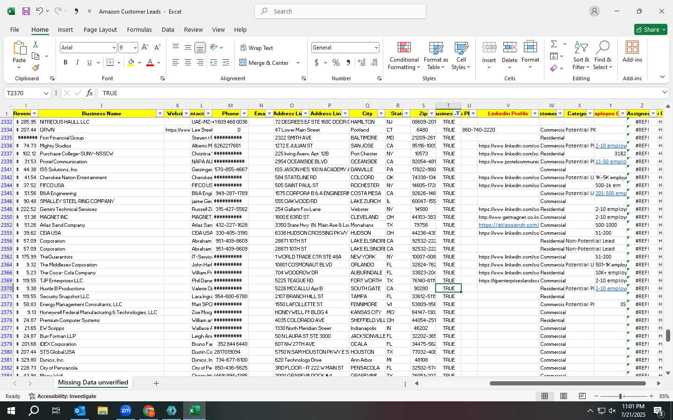Select Missing Data unverified sheet tab
Screen dimensions: 673x420
[x=93, y=383]
